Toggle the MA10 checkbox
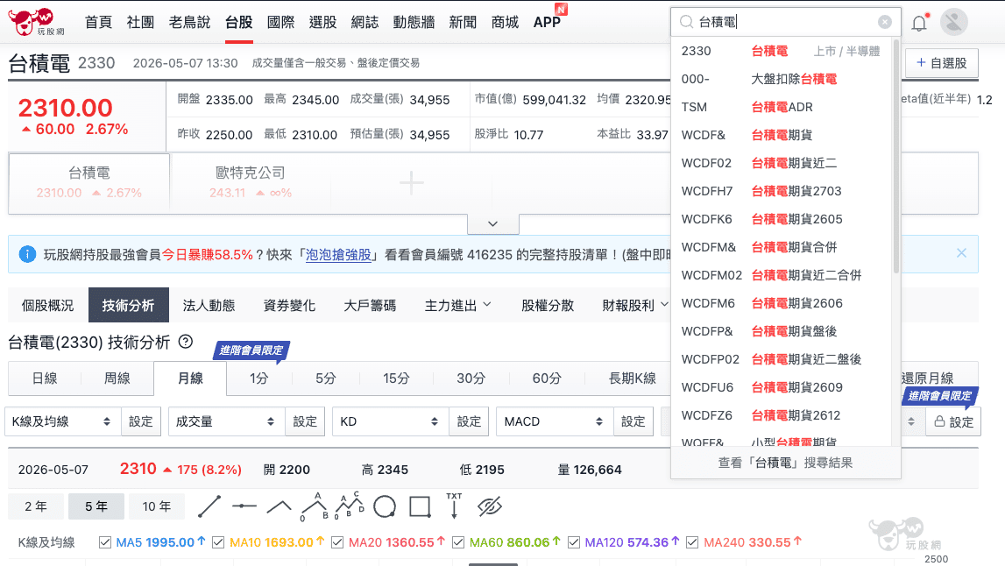 pyautogui.click(x=218, y=542)
